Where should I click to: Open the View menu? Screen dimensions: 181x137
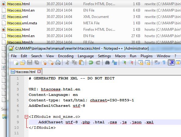coord(50,56)
